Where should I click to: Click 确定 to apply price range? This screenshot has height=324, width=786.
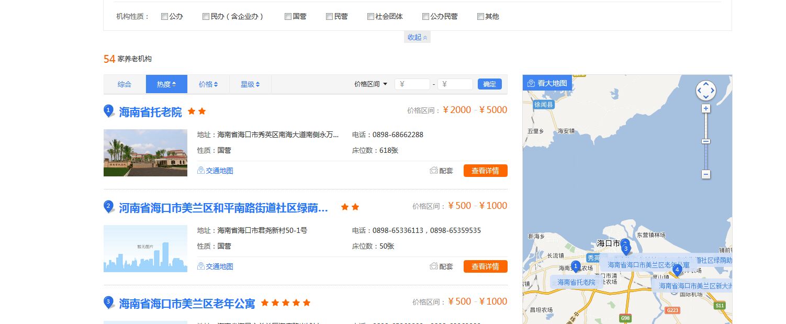tap(489, 84)
